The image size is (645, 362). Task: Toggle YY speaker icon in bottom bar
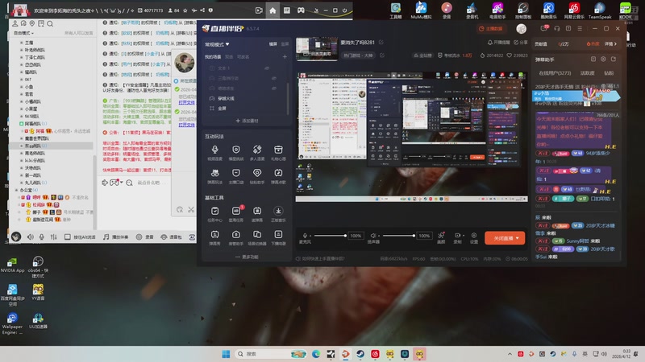coord(31,237)
